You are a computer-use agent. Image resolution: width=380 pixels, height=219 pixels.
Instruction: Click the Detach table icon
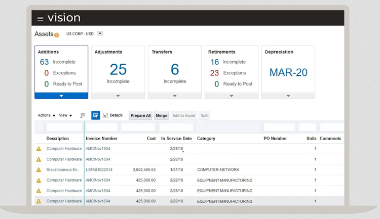point(105,115)
